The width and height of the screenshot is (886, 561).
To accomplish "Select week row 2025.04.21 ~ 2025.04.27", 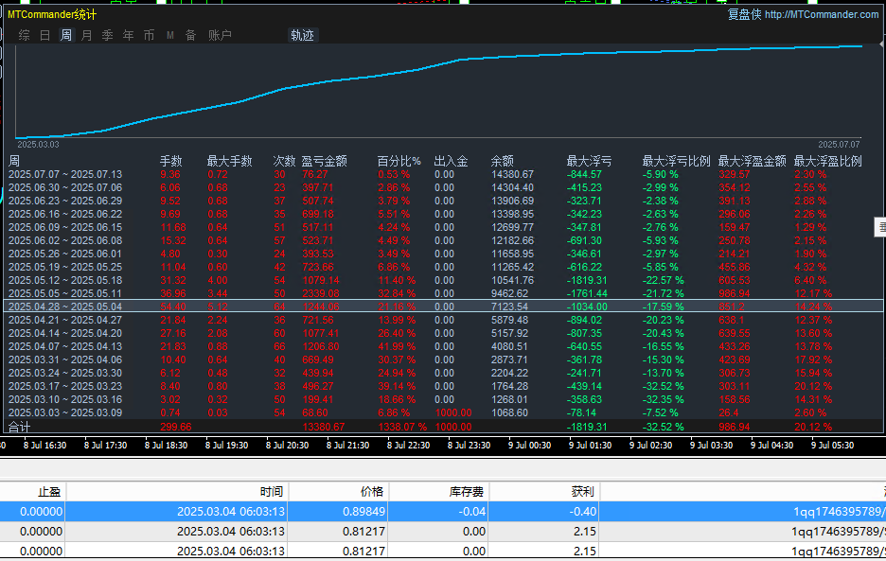I will (x=443, y=320).
